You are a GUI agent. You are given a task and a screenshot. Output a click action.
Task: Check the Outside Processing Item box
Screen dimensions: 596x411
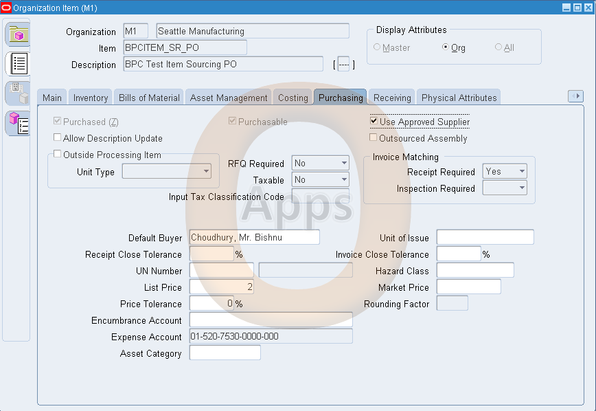[58, 153]
